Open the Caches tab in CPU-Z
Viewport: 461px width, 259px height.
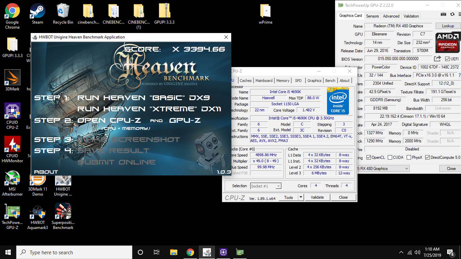pyautogui.click(x=246, y=81)
